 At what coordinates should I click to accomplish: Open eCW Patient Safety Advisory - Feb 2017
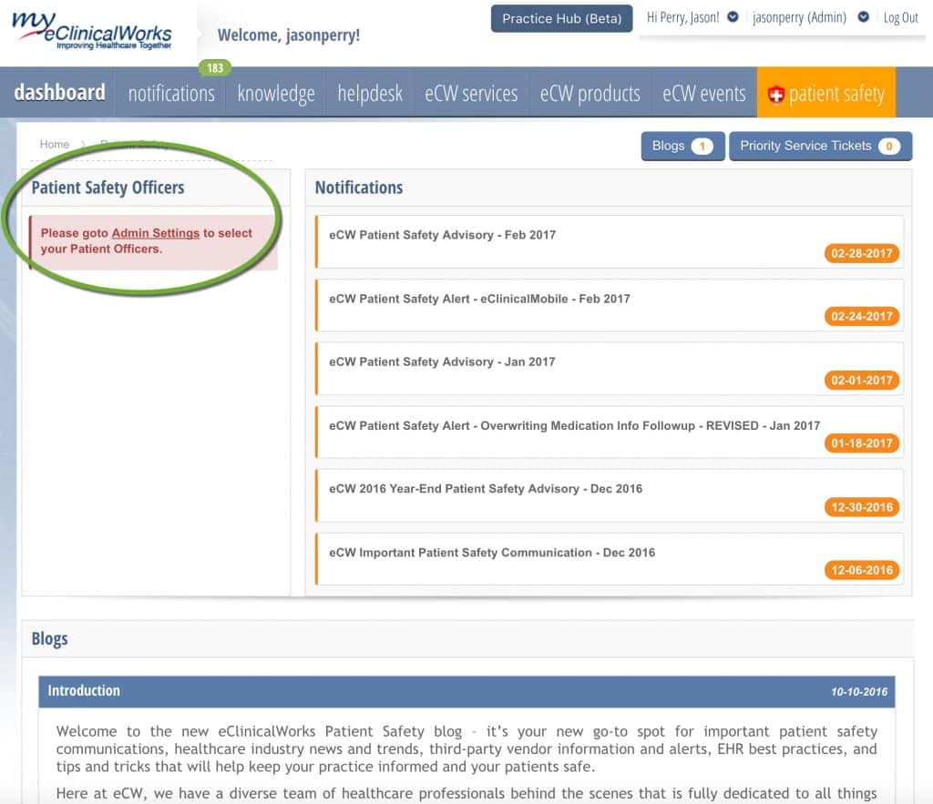point(610,241)
